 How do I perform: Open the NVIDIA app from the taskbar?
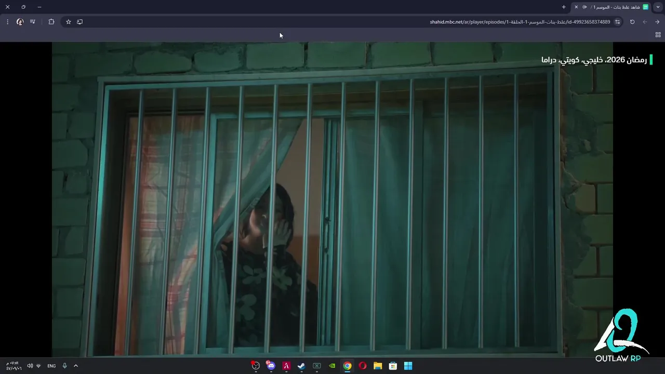coord(332,366)
